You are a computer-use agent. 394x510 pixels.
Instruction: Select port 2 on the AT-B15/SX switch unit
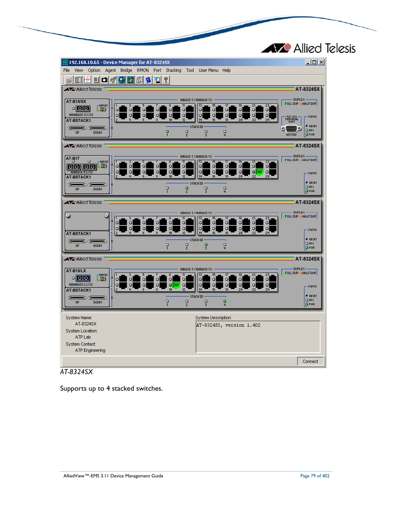pos(123,116)
